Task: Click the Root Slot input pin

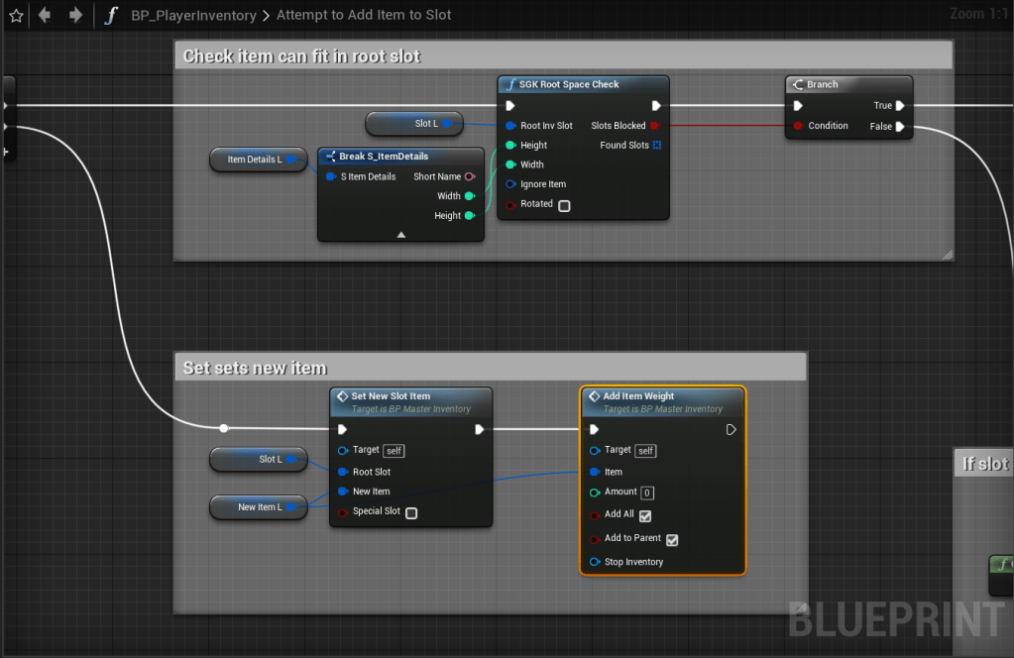Action: [343, 472]
